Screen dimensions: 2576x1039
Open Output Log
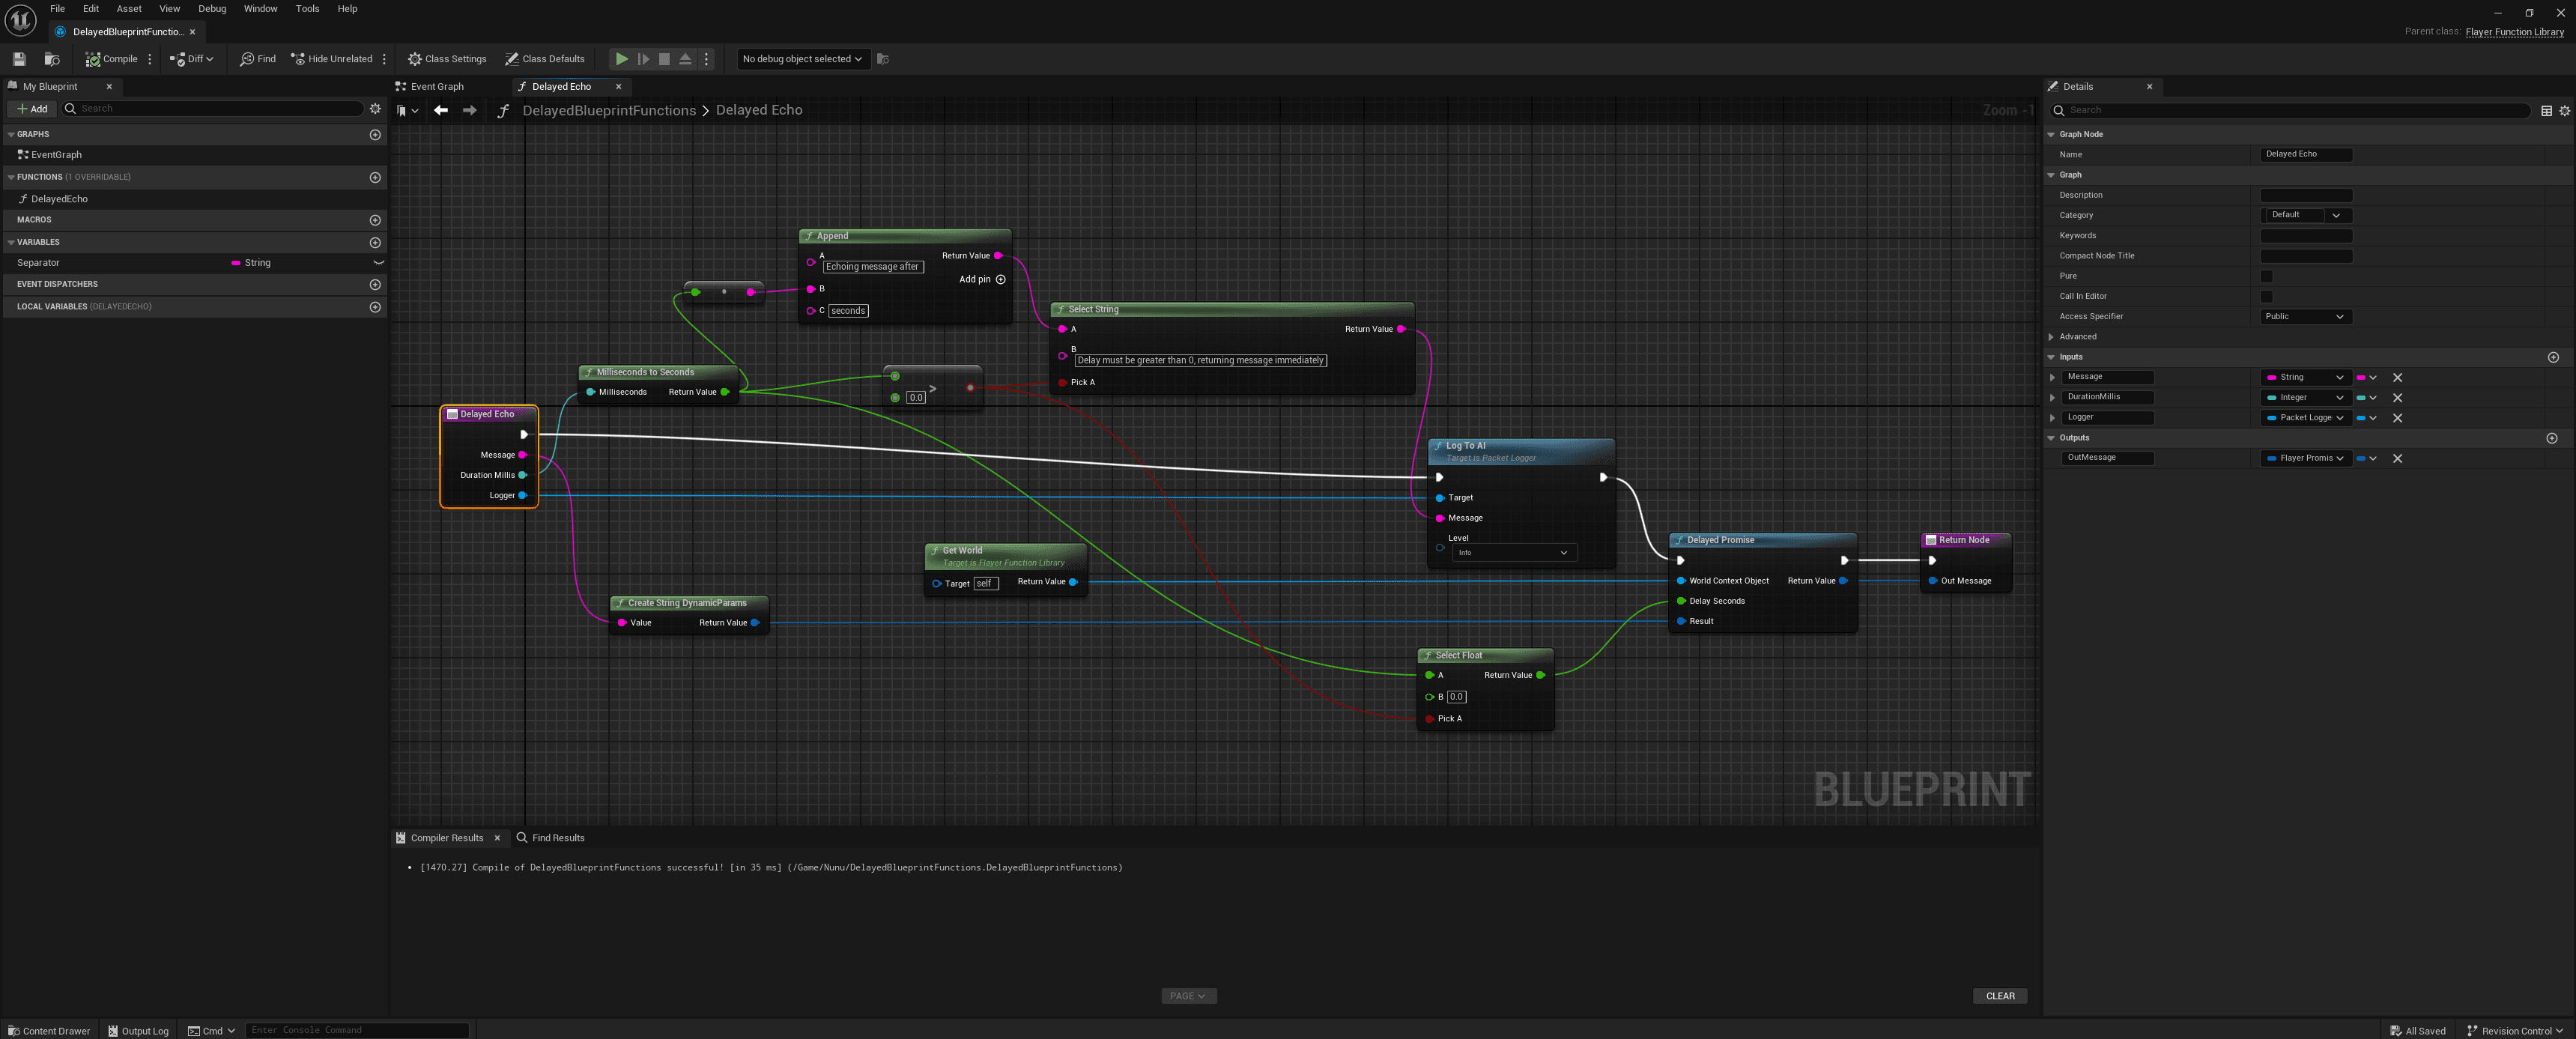tap(138, 1031)
